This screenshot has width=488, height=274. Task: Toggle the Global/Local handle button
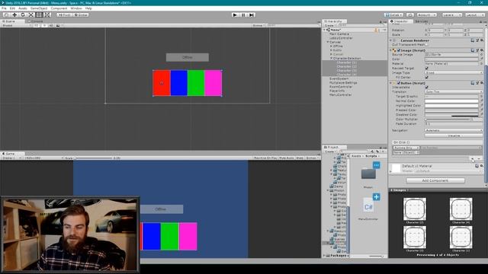pos(81,15)
